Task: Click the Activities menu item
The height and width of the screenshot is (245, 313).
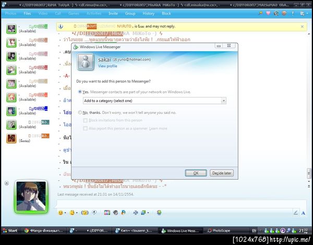Action: [94, 14]
